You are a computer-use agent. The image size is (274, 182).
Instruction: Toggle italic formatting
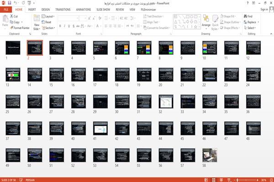click(64, 26)
